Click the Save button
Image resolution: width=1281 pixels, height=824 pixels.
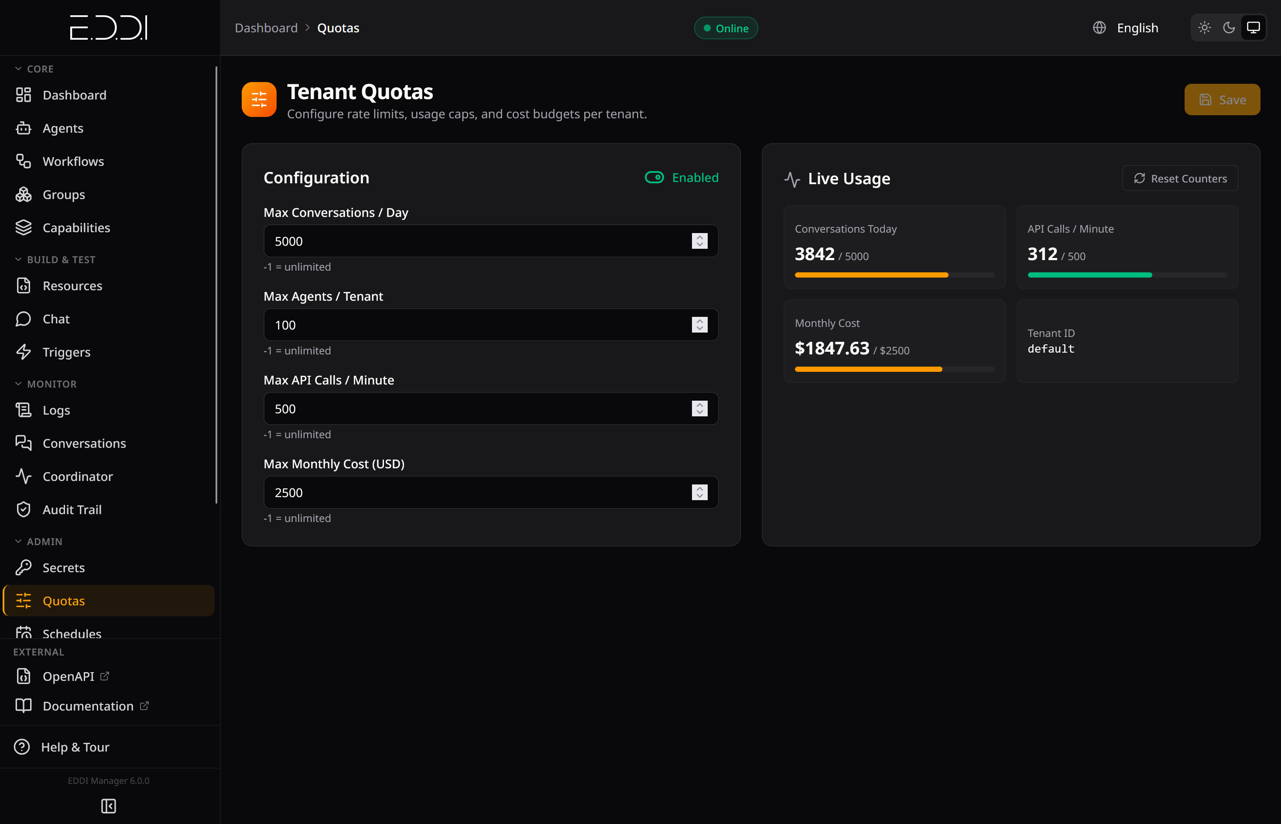1222,100
